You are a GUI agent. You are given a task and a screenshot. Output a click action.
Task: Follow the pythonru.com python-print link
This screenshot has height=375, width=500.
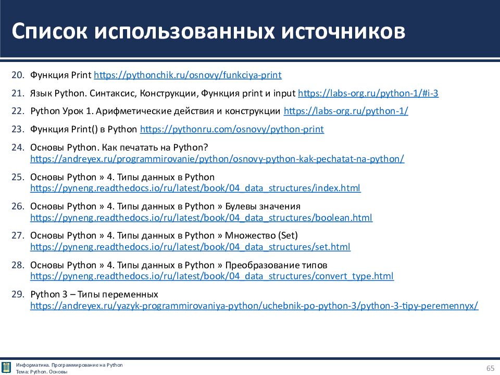click(232, 129)
